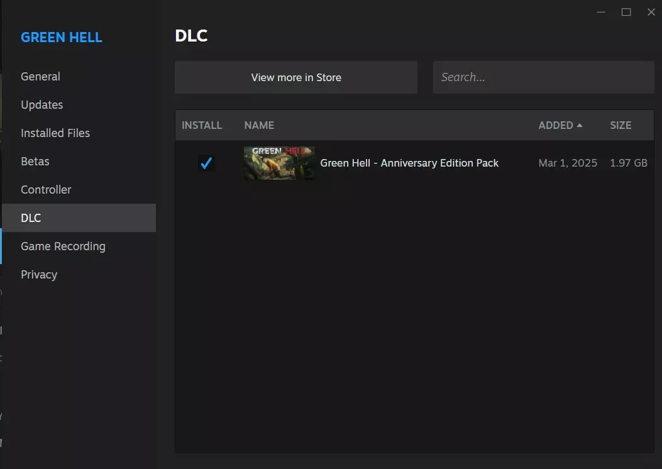
Task: Select the Betas tab
Action: pyautogui.click(x=35, y=162)
